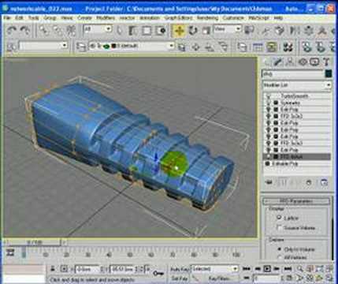Activate the Select and Scale tool
The image size is (338, 284).
click(x=206, y=31)
